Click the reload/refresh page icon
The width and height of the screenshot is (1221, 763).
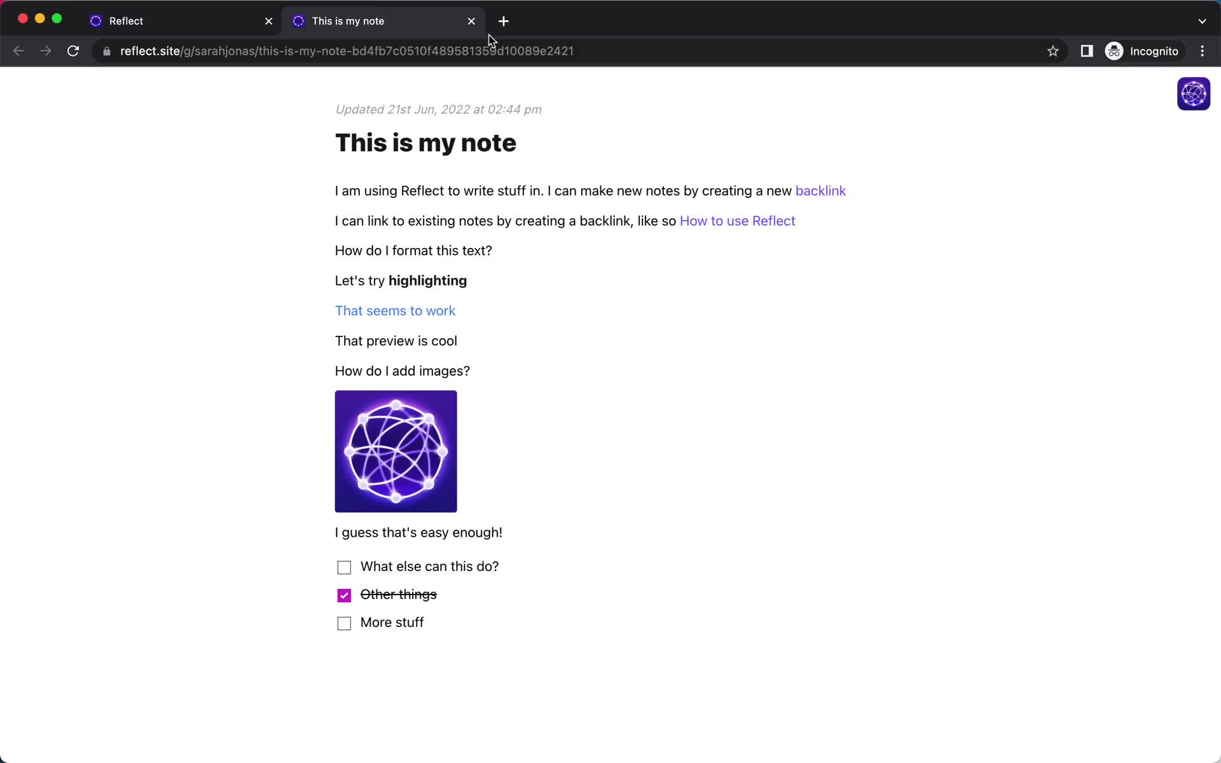coord(74,51)
